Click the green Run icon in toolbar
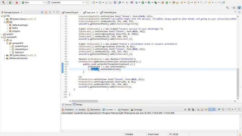This screenshot has height=136, width=242. (143, 3)
